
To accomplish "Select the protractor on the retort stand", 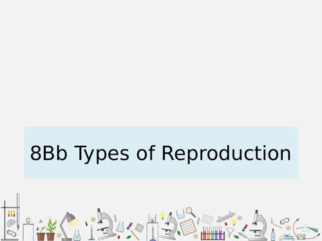I will click(x=11, y=223).
